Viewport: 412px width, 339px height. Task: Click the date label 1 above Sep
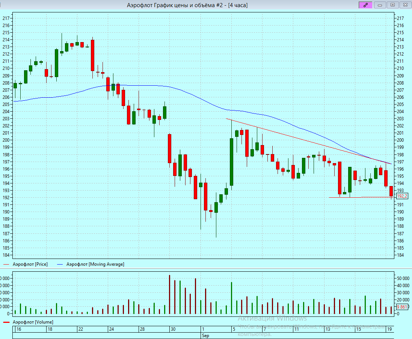tap(203, 329)
